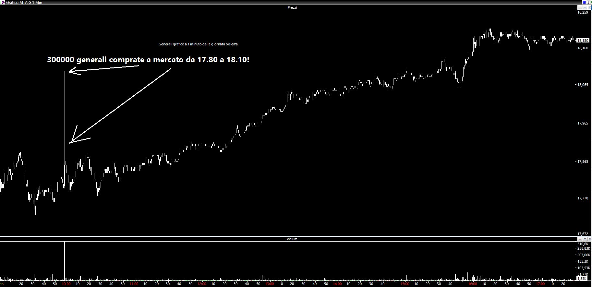Screen dimensions: 592x287
Task: Click the 155,3K volume axis value
Action: point(583,261)
